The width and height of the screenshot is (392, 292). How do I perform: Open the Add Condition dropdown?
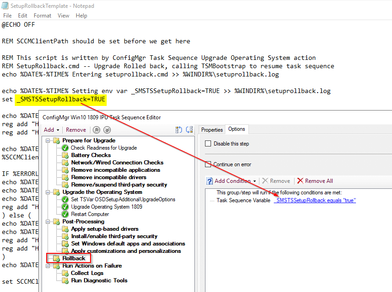255,181
